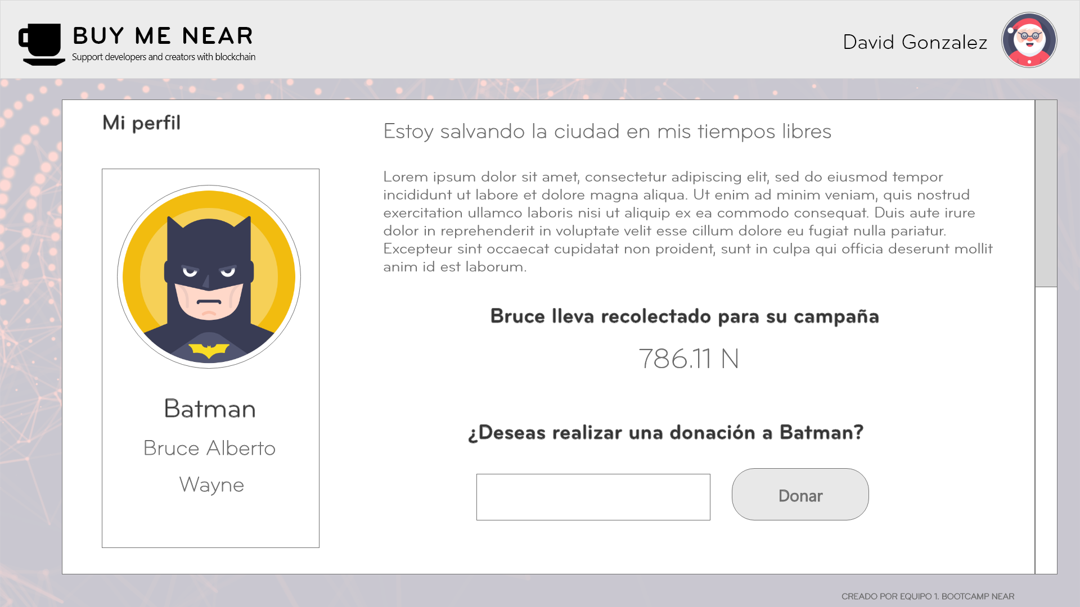Click the Batman name on profile card

click(210, 409)
